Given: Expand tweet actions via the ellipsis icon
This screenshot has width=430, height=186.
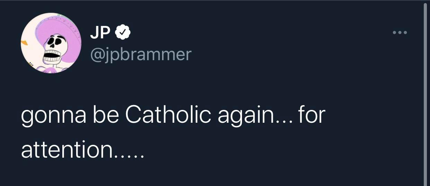Looking at the screenshot, I should pos(400,33).
